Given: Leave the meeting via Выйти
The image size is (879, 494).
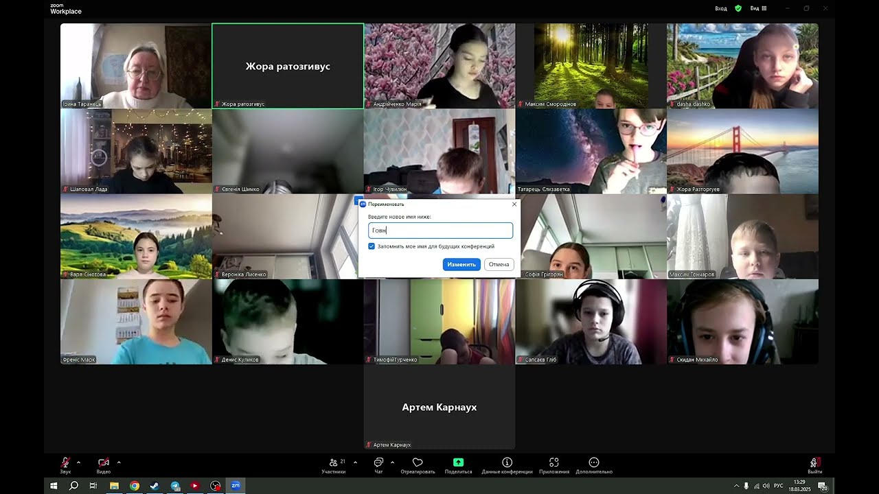Looking at the screenshot, I should point(814,465).
